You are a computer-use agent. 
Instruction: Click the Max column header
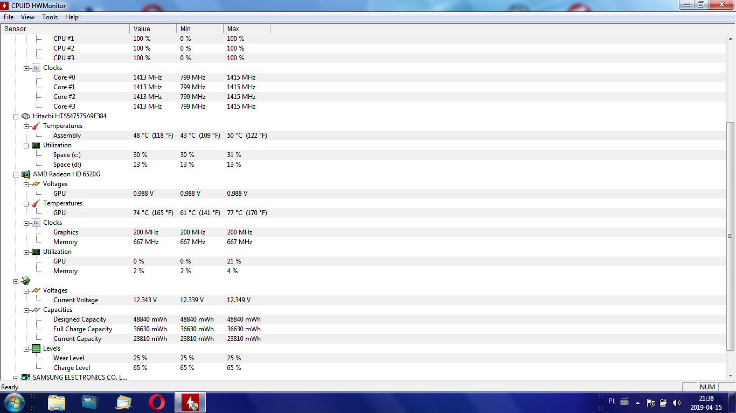click(247, 29)
